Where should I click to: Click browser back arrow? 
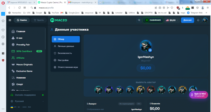9,8
